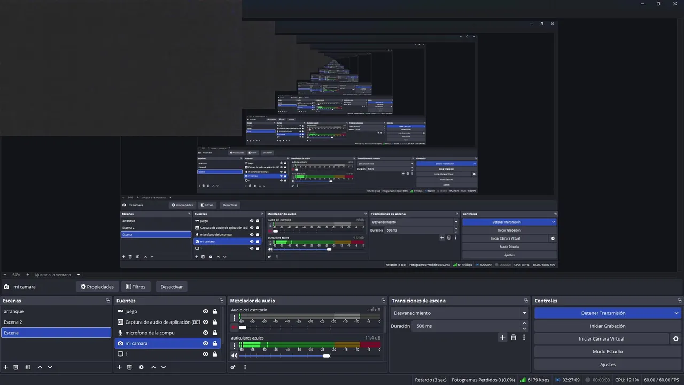Zoom in the preview with the plus button
This screenshot has width=684, height=385.
tap(28, 275)
